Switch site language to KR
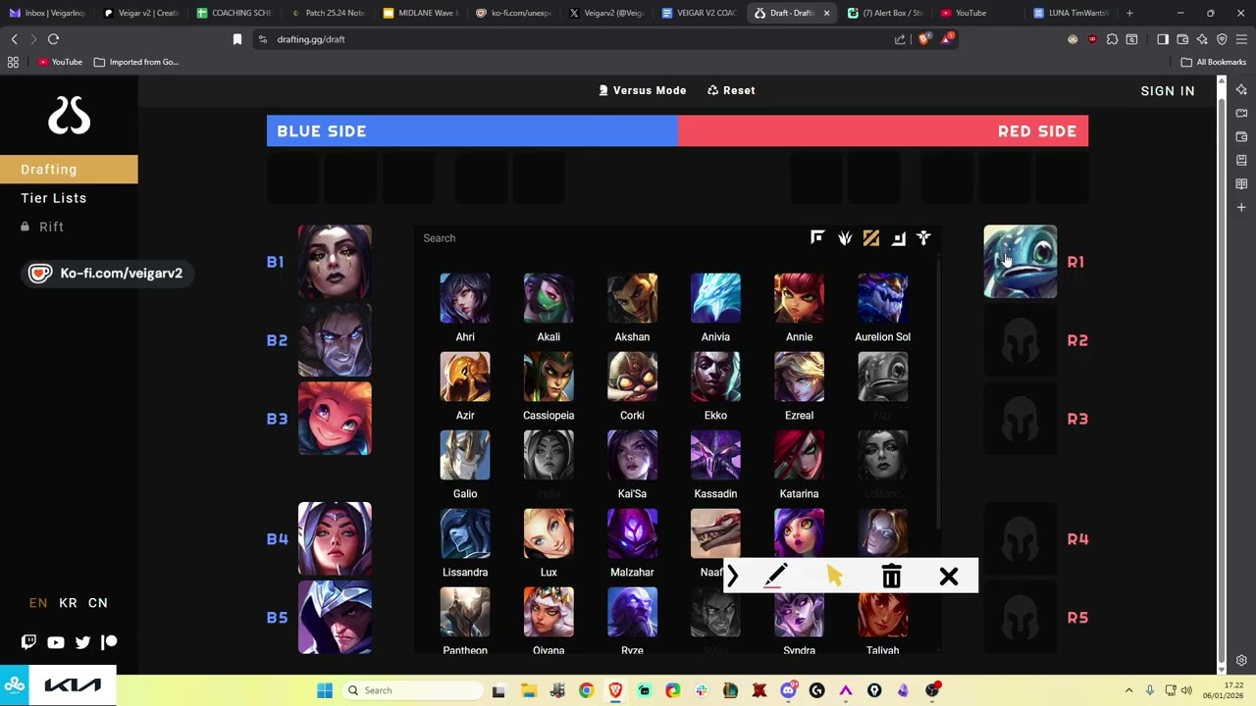 click(x=68, y=603)
